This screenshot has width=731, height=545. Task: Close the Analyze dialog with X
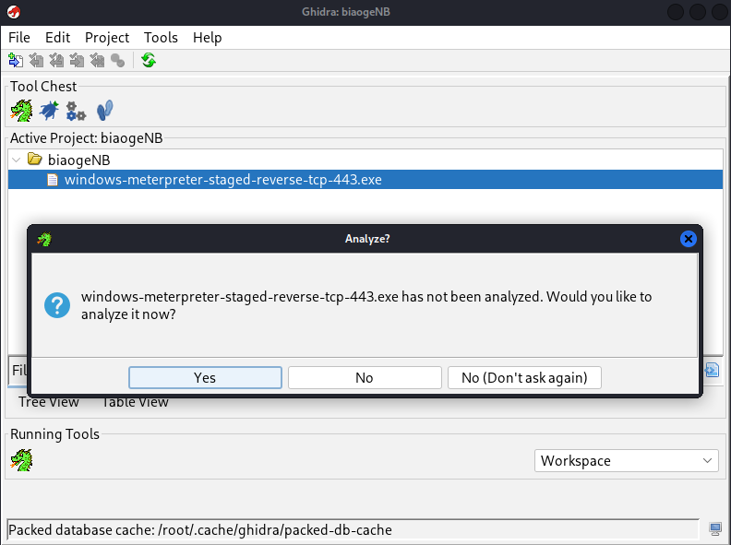[x=689, y=239]
